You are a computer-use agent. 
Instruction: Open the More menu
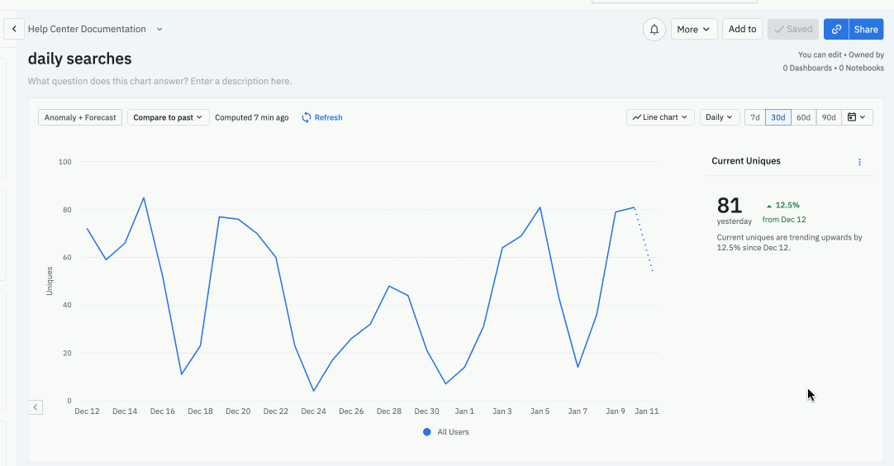pyautogui.click(x=693, y=29)
